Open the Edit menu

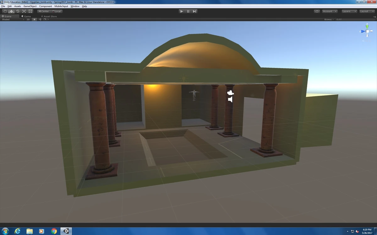10,6
